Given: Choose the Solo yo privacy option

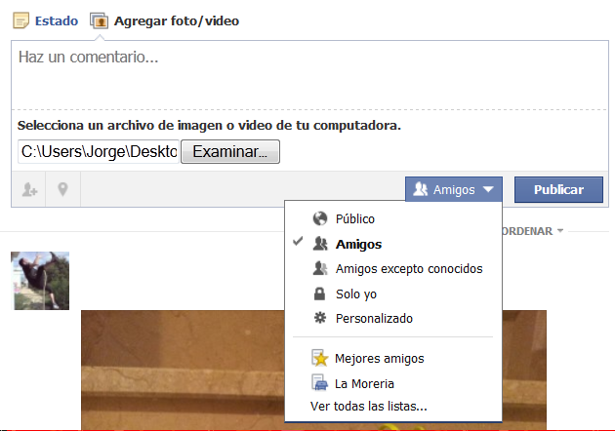Looking at the screenshot, I should pyautogui.click(x=393, y=294).
